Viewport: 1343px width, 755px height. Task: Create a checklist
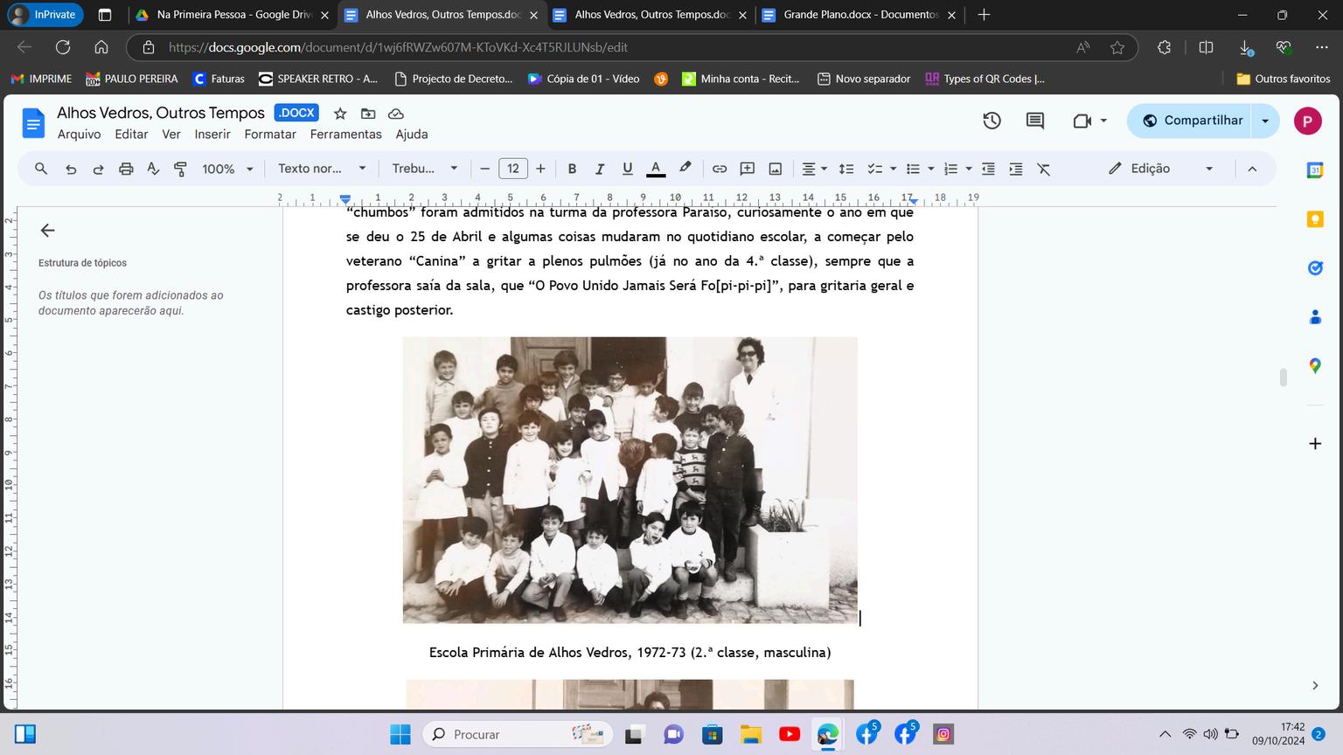coord(874,169)
